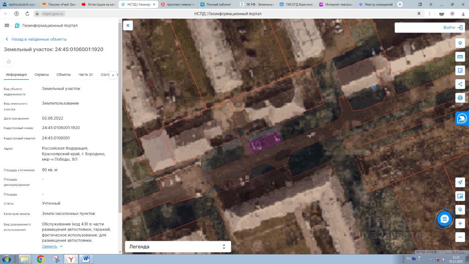Go back via Назад в найденные объекты
469x264 pixels.
coord(36,39)
